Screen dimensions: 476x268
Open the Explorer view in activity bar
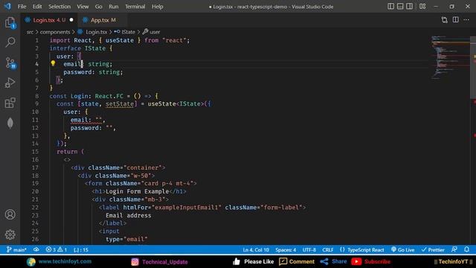[10, 22]
